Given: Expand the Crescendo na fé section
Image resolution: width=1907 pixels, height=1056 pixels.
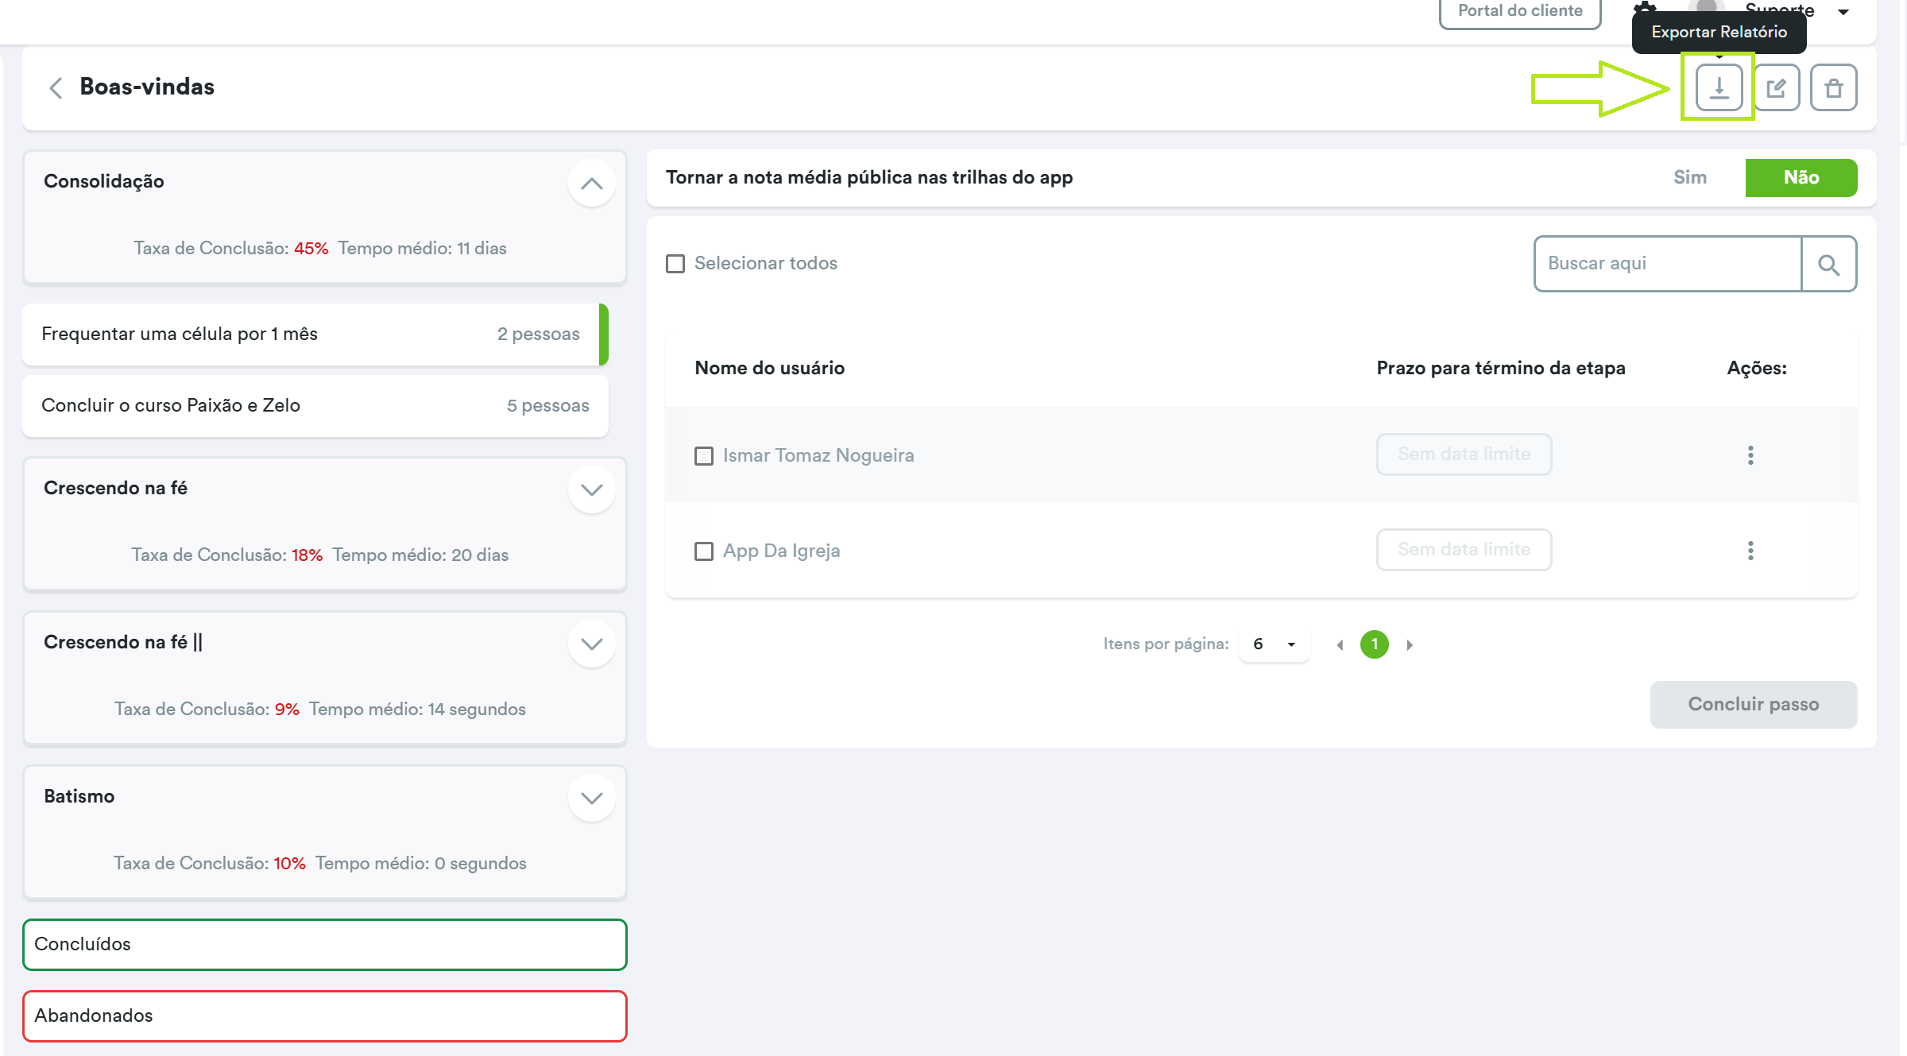Looking at the screenshot, I should coord(591,489).
